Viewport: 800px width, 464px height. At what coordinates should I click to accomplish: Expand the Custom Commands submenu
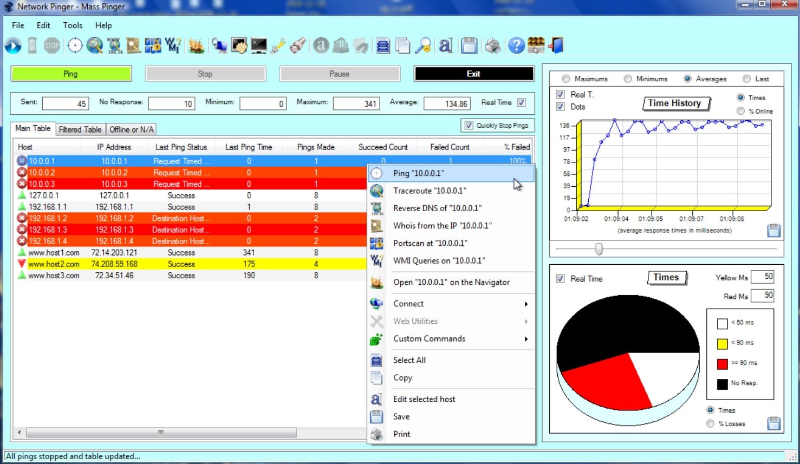pos(451,338)
